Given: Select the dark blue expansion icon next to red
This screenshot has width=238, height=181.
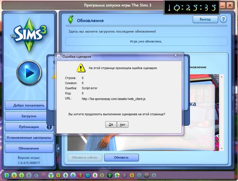Looking at the screenshot, I should pos(88,175).
